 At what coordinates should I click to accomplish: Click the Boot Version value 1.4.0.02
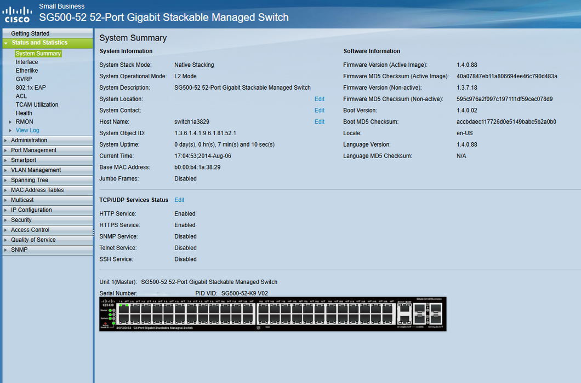467,111
